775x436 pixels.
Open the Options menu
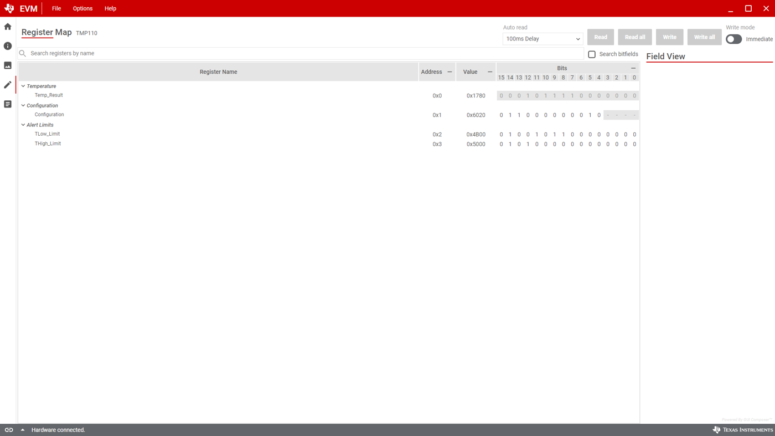82,8
